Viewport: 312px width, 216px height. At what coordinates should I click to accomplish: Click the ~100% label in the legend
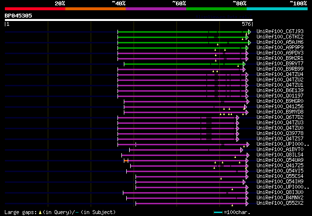tap(298, 3)
